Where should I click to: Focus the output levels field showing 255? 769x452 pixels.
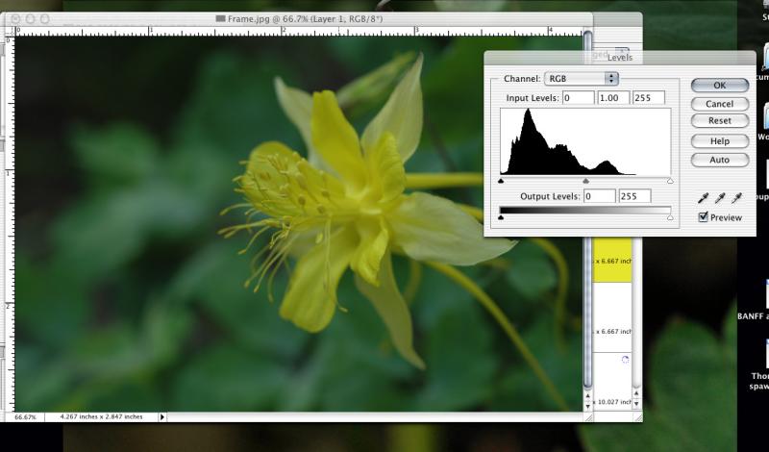pyautogui.click(x=634, y=196)
